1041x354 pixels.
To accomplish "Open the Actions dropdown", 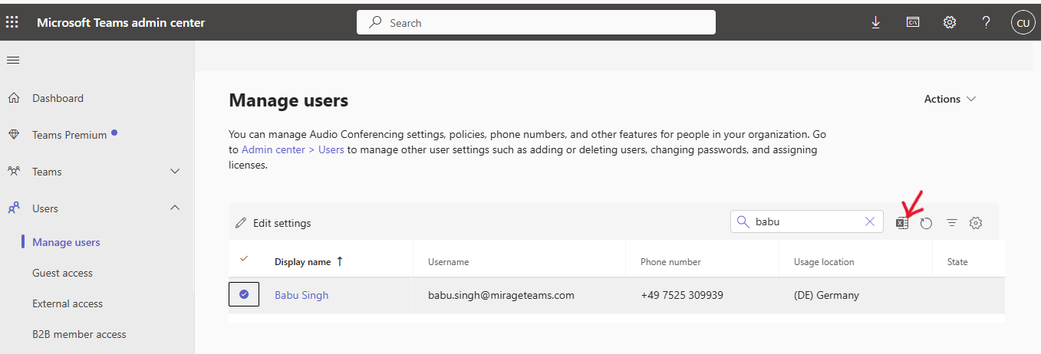I will [950, 99].
